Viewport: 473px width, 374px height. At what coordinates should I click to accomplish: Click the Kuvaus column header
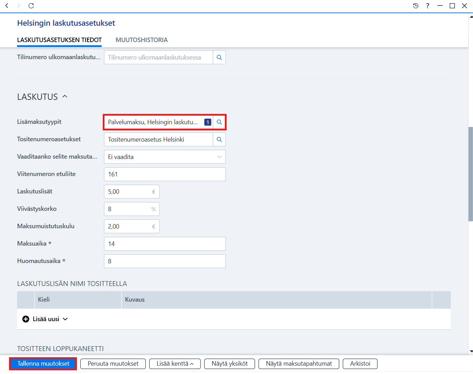click(277, 300)
